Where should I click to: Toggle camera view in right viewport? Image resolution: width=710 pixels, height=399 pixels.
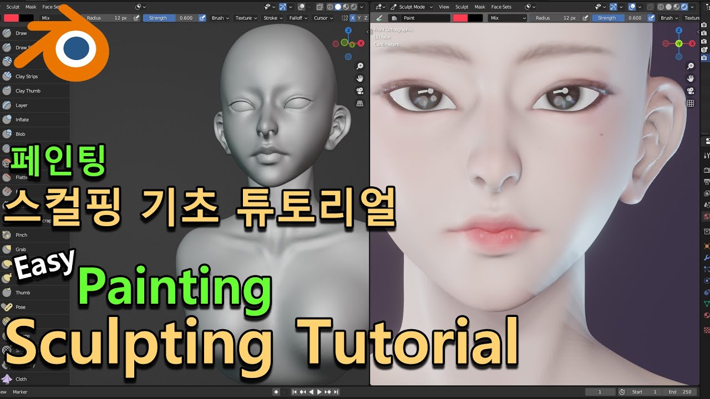click(x=691, y=91)
